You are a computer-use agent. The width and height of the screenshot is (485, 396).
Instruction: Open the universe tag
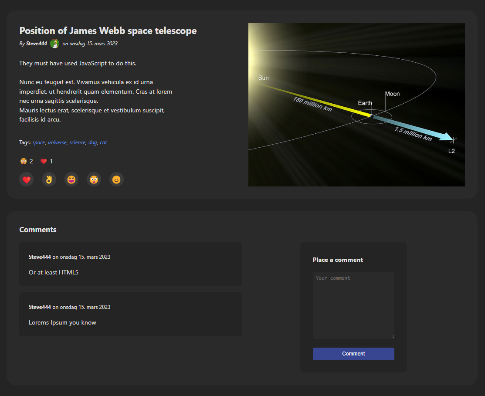coord(57,142)
